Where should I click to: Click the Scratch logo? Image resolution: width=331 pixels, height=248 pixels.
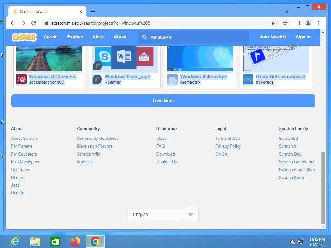point(24,37)
